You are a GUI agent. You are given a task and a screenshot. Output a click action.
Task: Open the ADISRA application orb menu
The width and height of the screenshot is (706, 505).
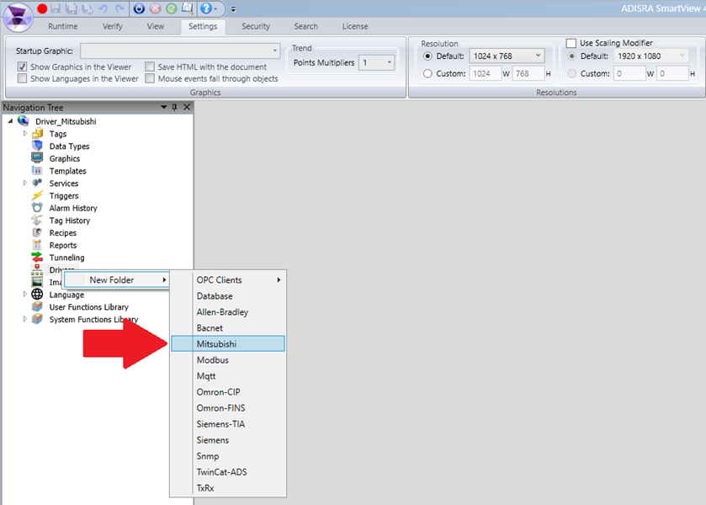[x=18, y=17]
